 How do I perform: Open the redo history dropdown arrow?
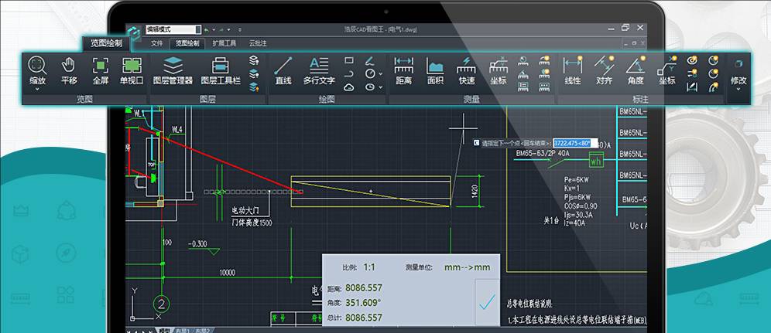point(228,30)
